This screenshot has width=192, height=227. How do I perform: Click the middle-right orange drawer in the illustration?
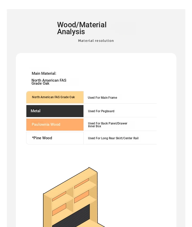click(x=81, y=197)
